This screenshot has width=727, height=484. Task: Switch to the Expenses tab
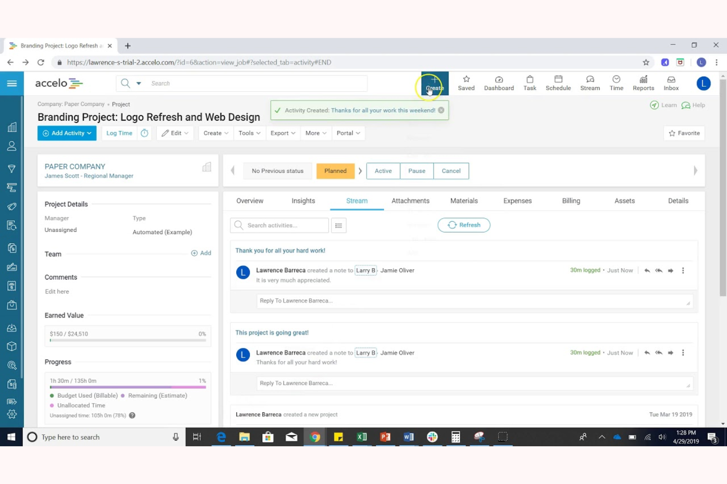[517, 201]
